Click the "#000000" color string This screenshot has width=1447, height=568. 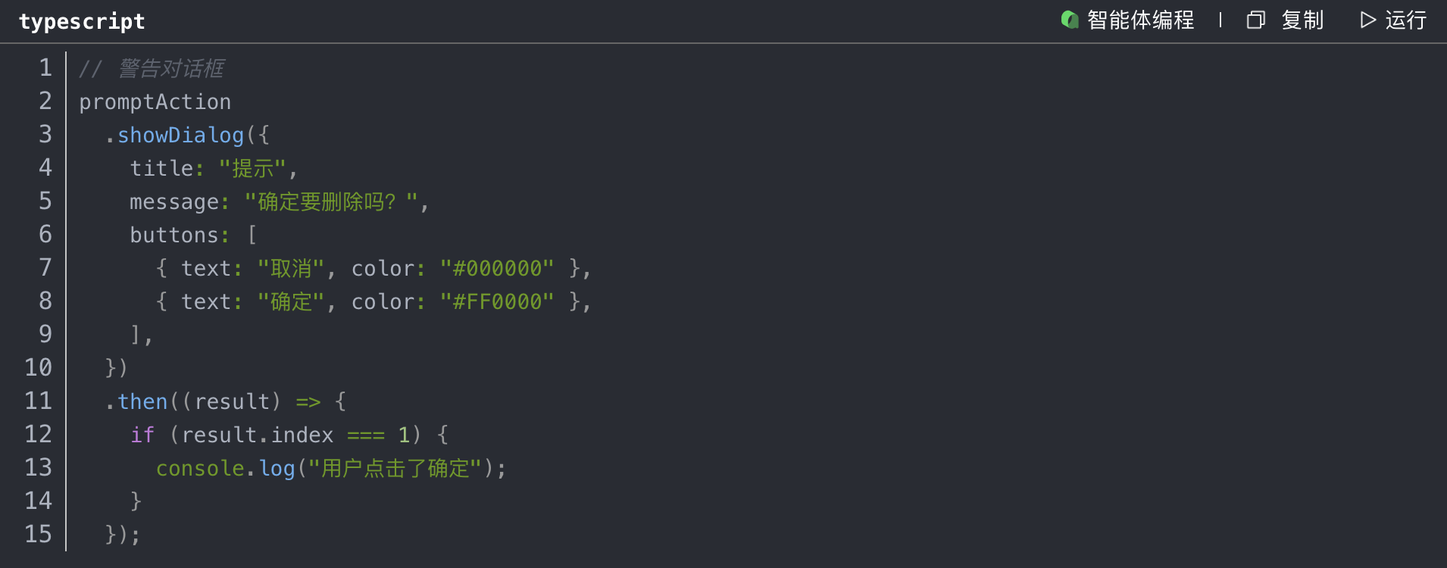click(497, 269)
